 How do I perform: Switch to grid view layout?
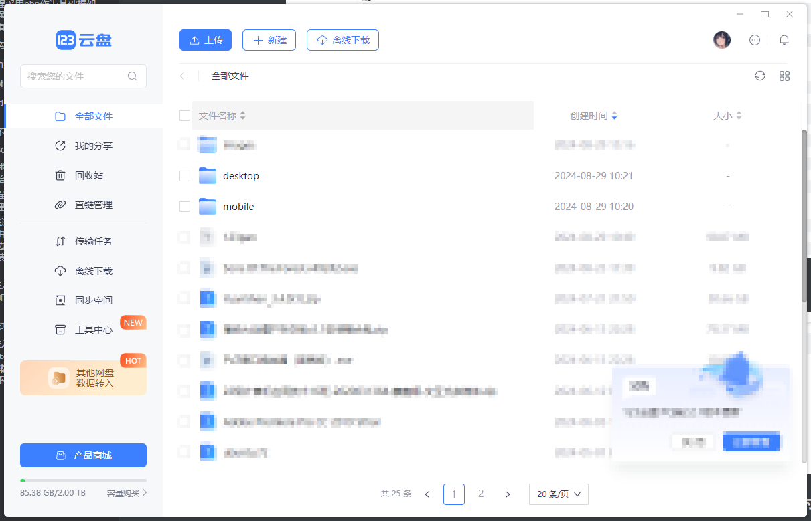click(x=784, y=76)
